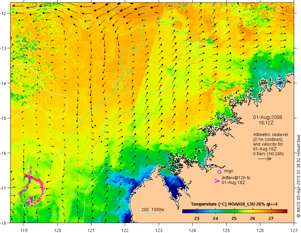301x233 pixels.
Task: Click the magenta Argo circle legend symbol
Action: pyautogui.click(x=219, y=172)
